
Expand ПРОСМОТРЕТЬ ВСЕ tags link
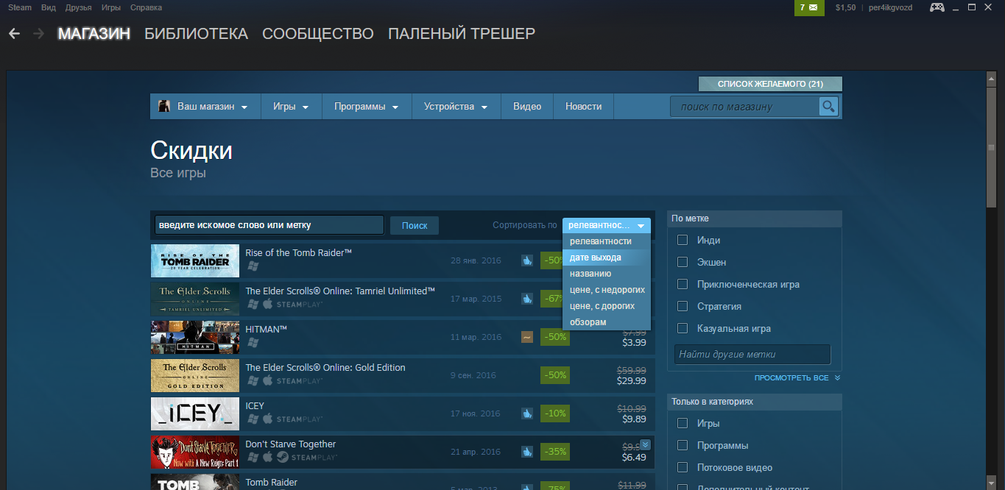point(797,378)
